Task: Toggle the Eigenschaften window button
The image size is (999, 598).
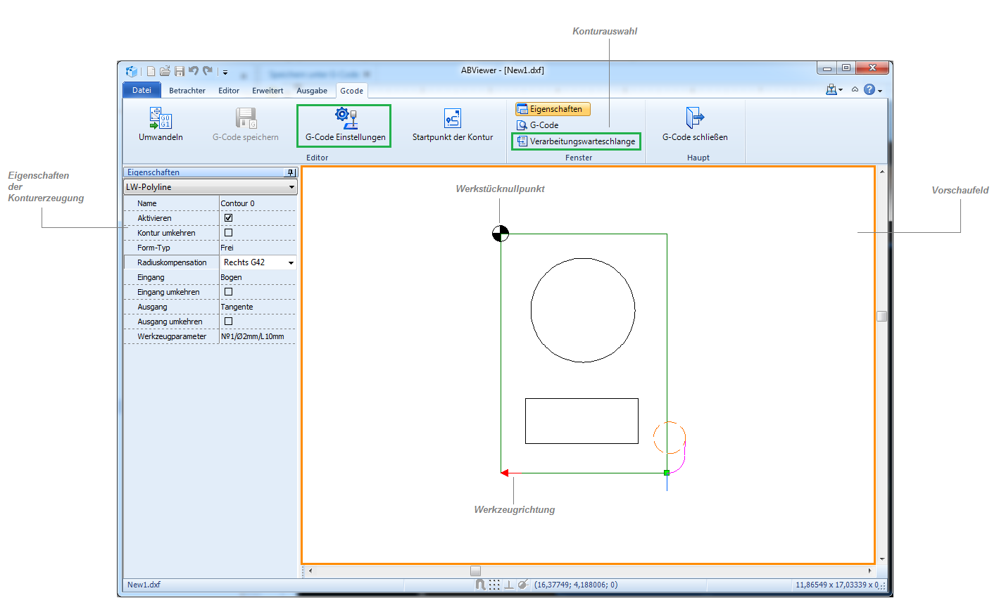Action: click(553, 109)
